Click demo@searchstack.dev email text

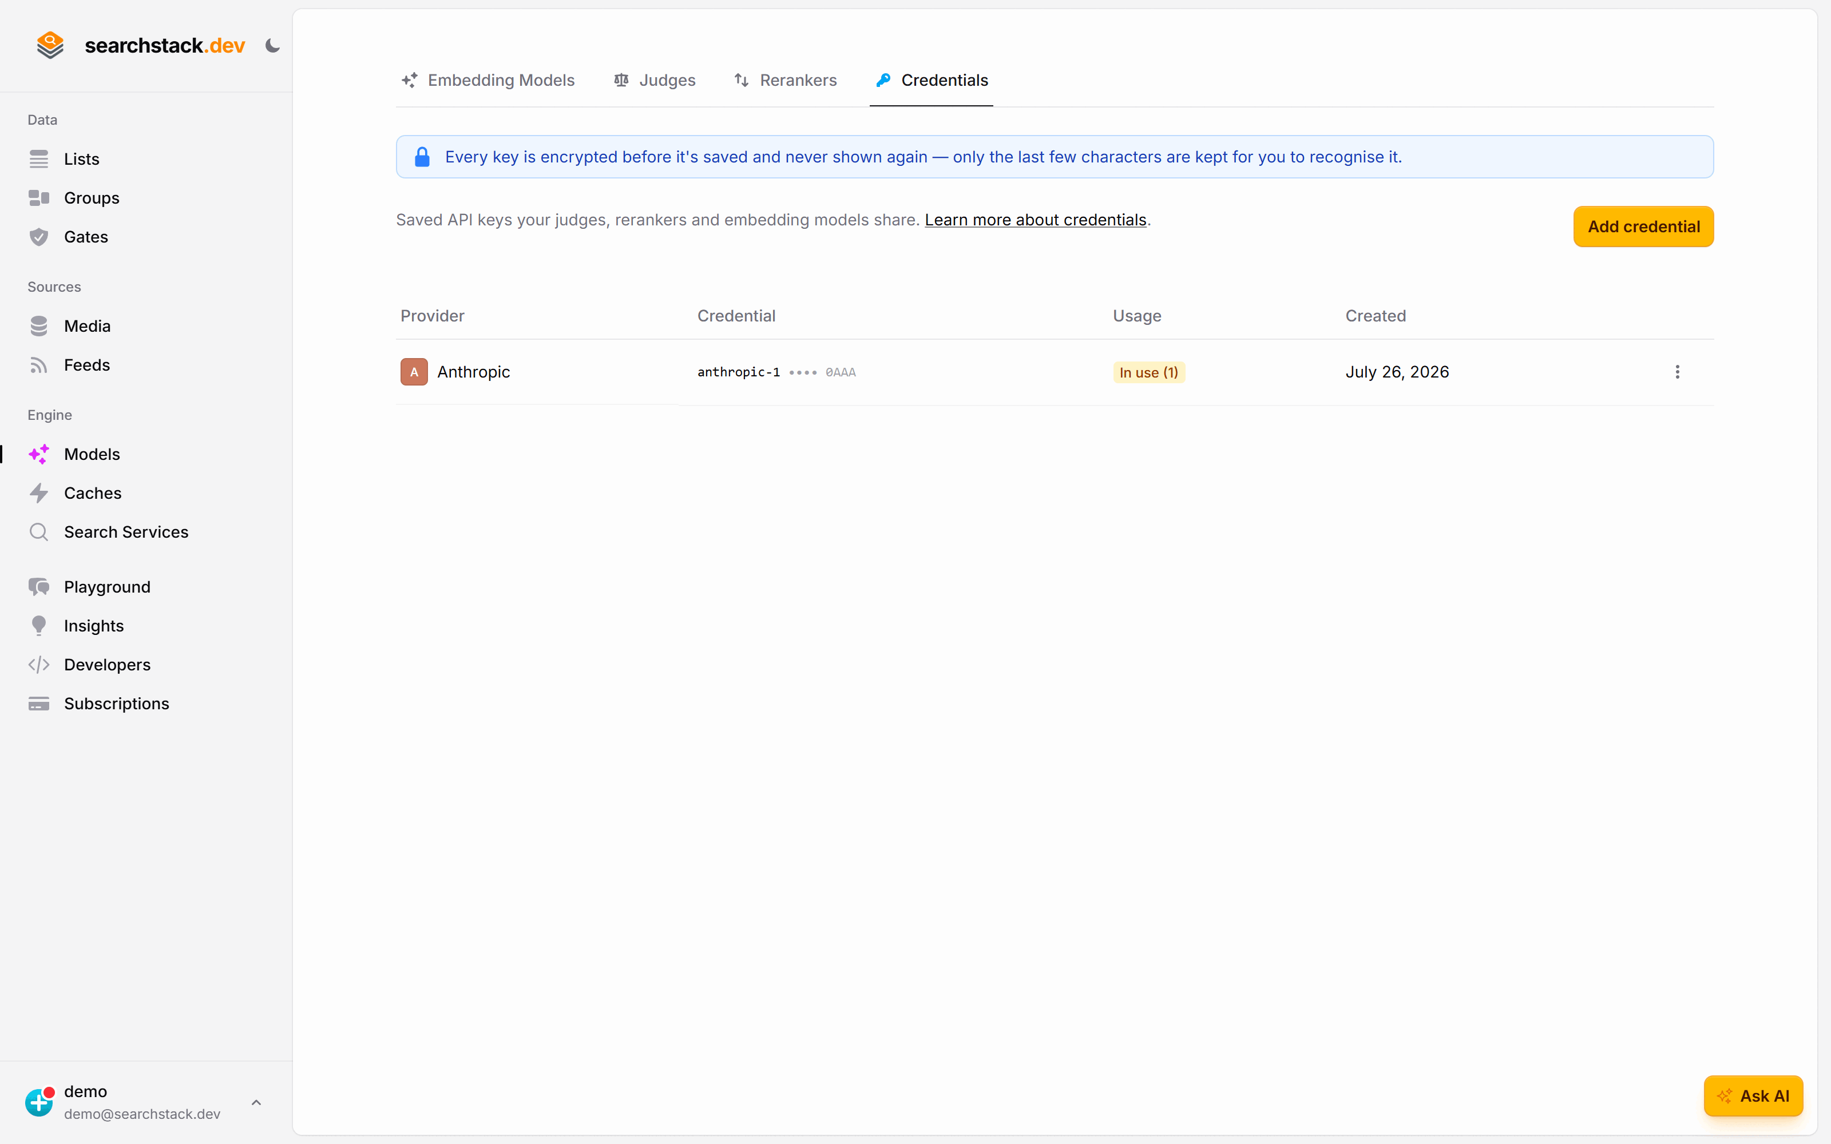tap(142, 1114)
